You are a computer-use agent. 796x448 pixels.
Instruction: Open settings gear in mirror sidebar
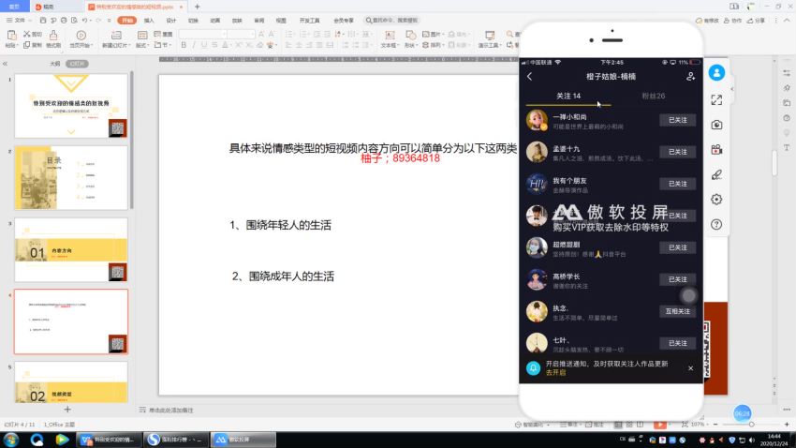pyautogui.click(x=716, y=199)
